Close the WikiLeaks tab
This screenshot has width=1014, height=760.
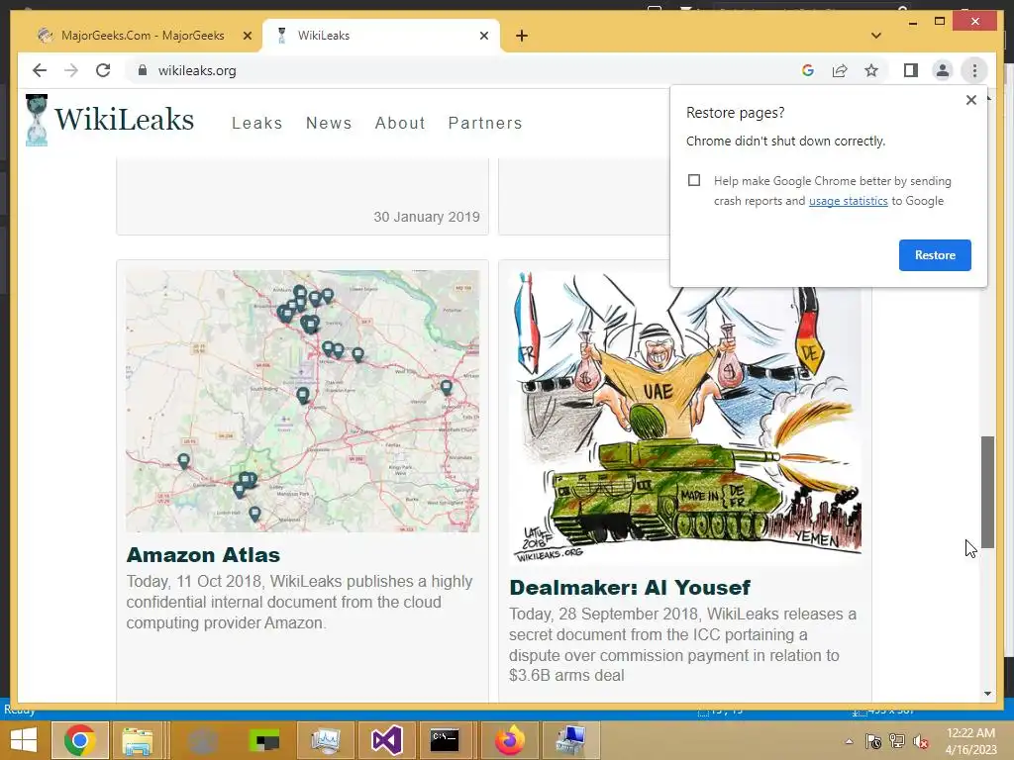[x=483, y=36]
